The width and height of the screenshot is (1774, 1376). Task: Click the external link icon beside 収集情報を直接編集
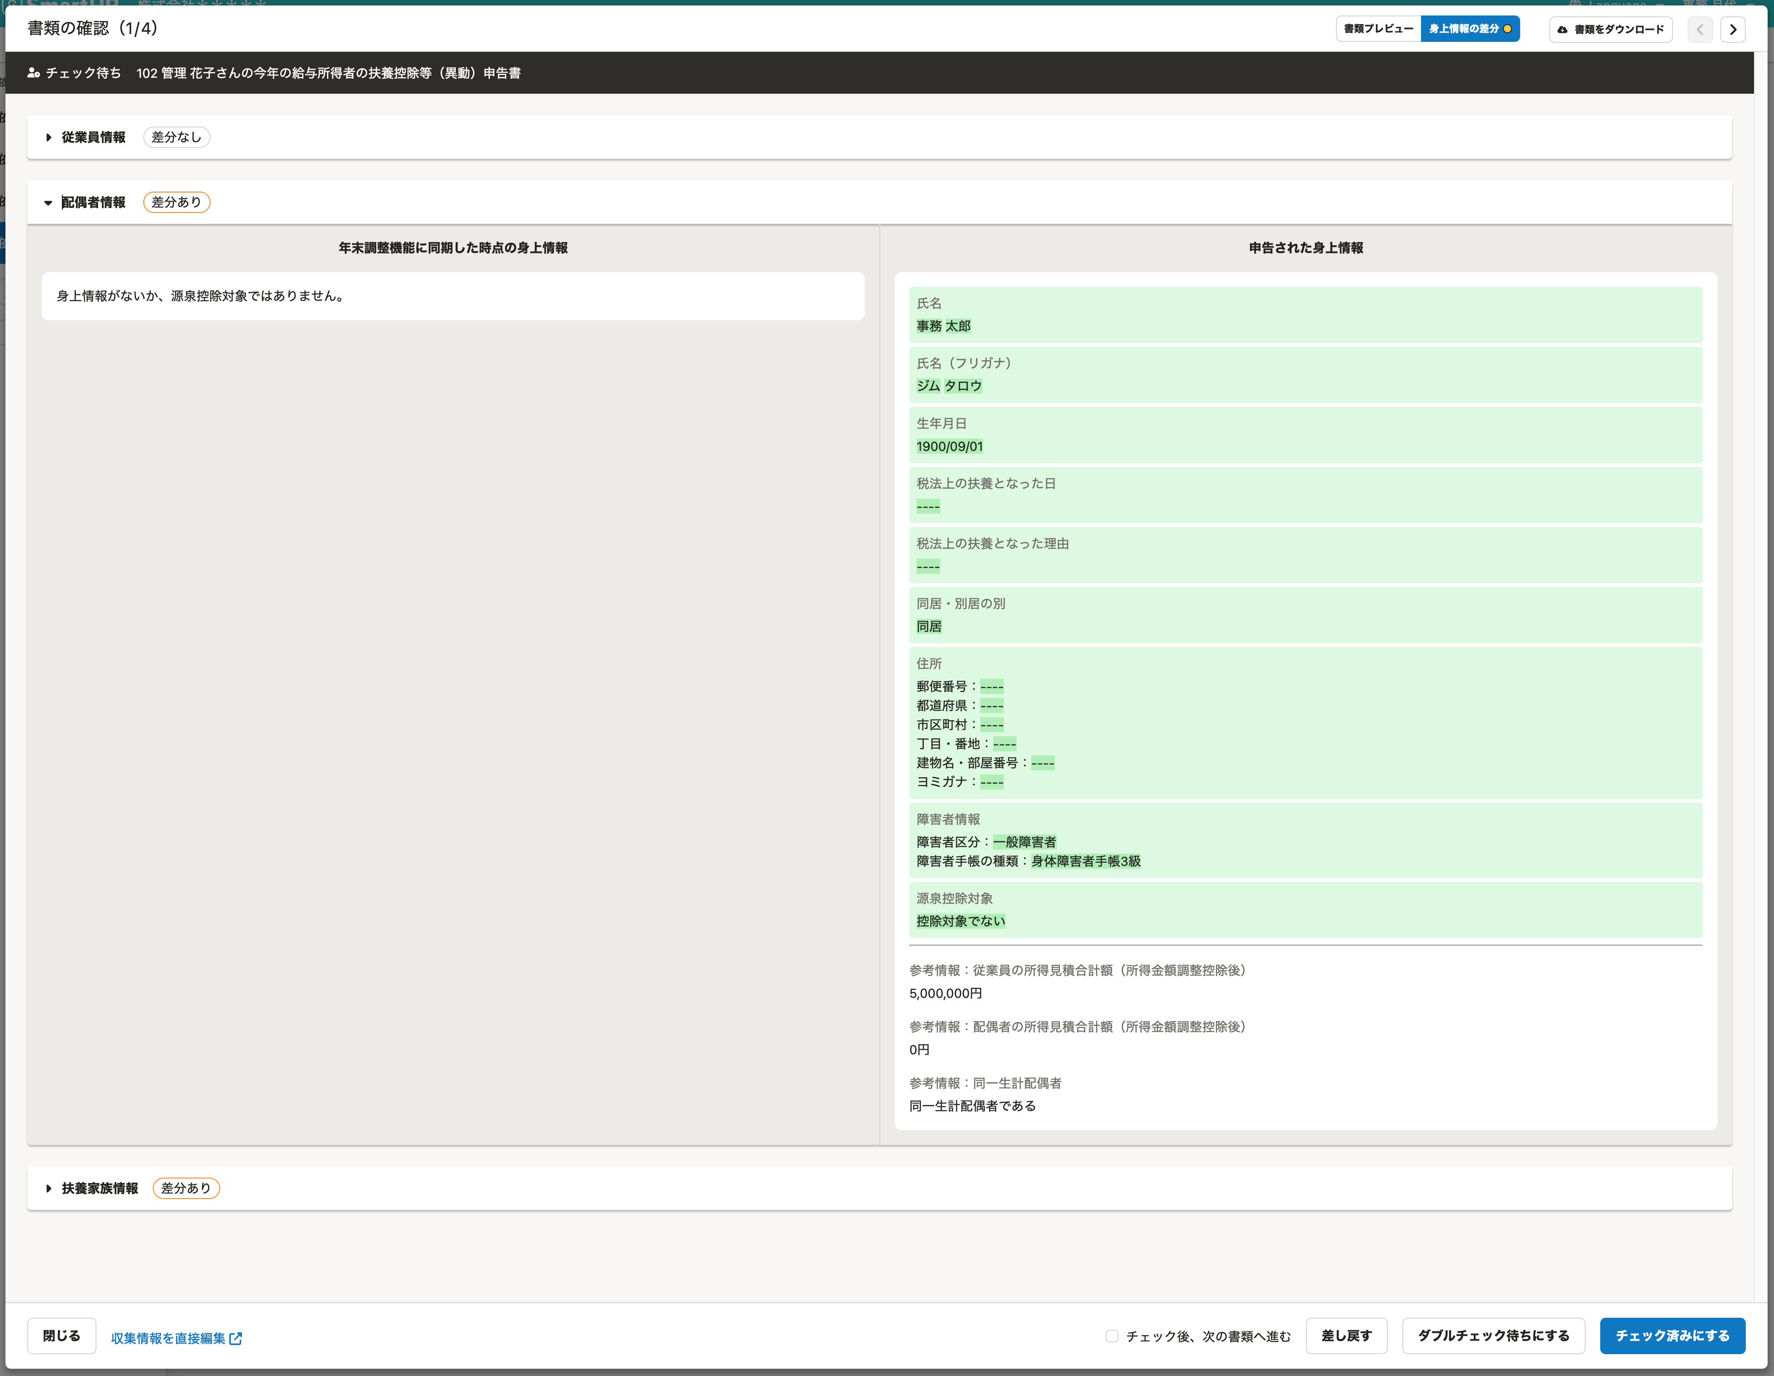(236, 1338)
